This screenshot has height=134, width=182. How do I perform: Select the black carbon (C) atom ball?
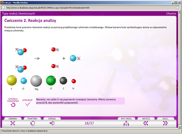pos(64,81)
